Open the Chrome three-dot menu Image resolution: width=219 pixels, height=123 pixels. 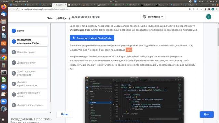(217, 9)
